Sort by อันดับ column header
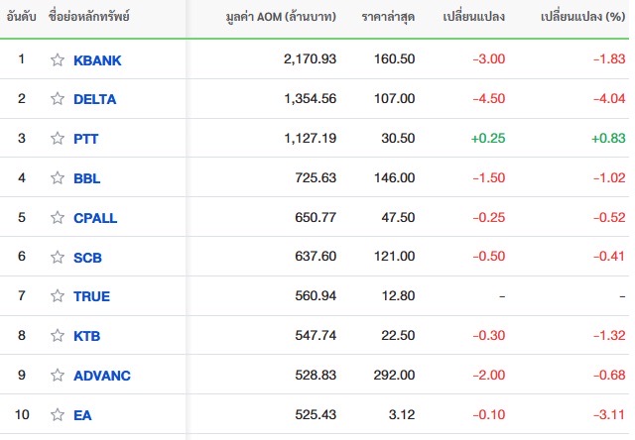 pos(22,17)
